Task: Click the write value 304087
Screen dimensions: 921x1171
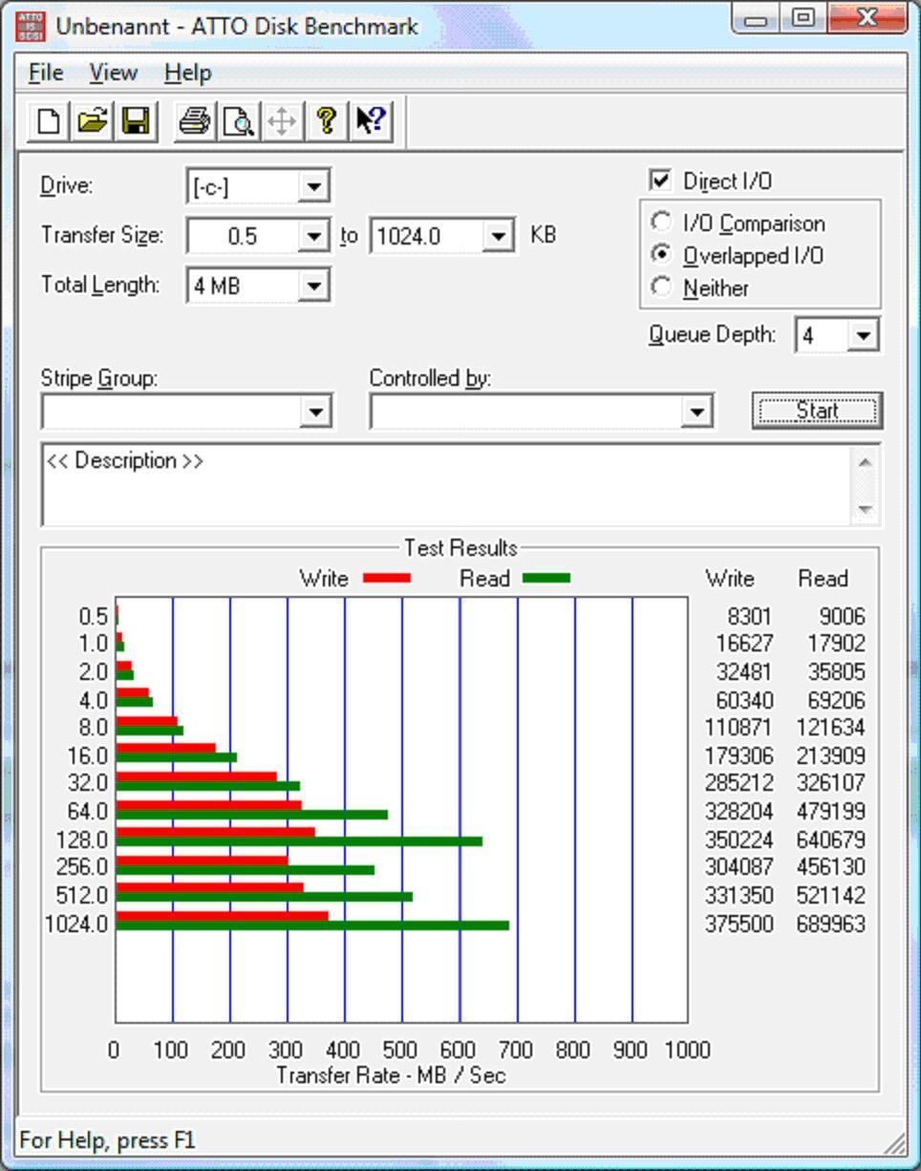Action: 739,867
